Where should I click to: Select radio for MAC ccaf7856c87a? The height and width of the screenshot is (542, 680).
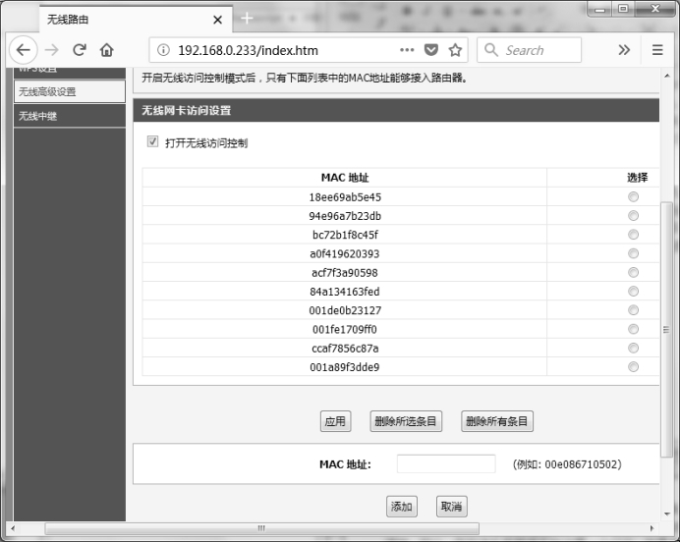[x=633, y=348]
